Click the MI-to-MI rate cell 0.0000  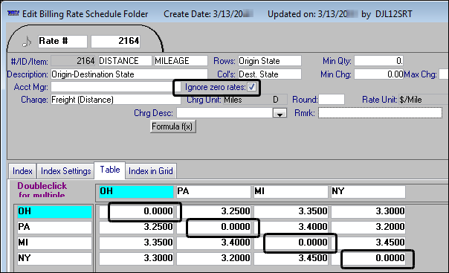pyautogui.click(x=291, y=243)
